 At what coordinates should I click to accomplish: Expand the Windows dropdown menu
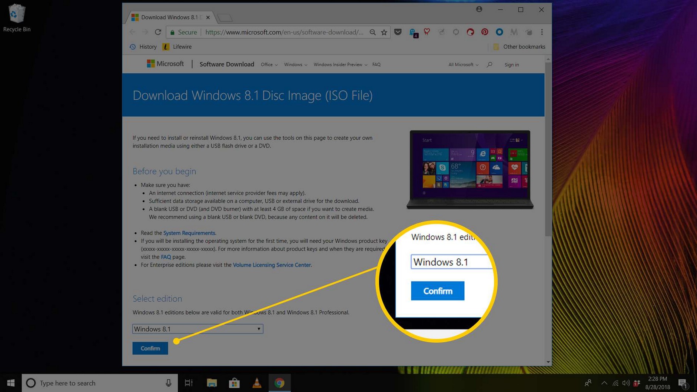point(295,64)
